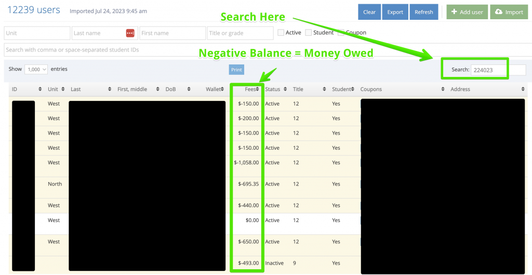
Task: Sort by the DoB column arrows
Action: point(189,89)
